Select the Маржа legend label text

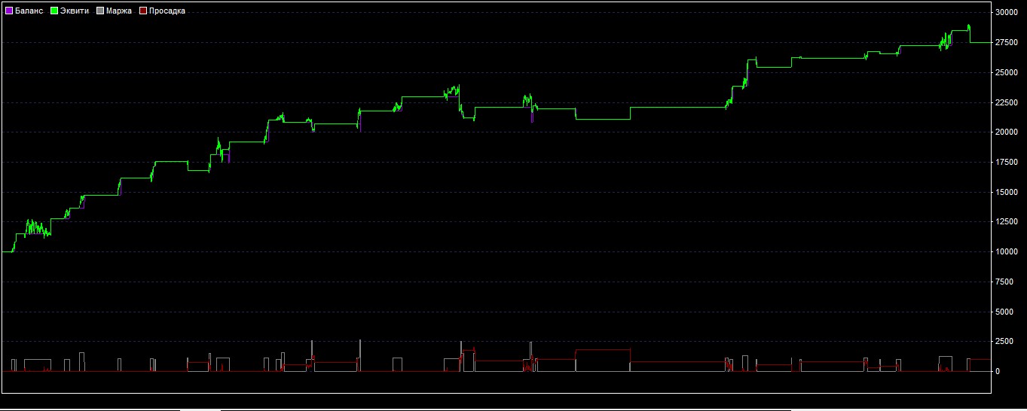pyautogui.click(x=119, y=11)
